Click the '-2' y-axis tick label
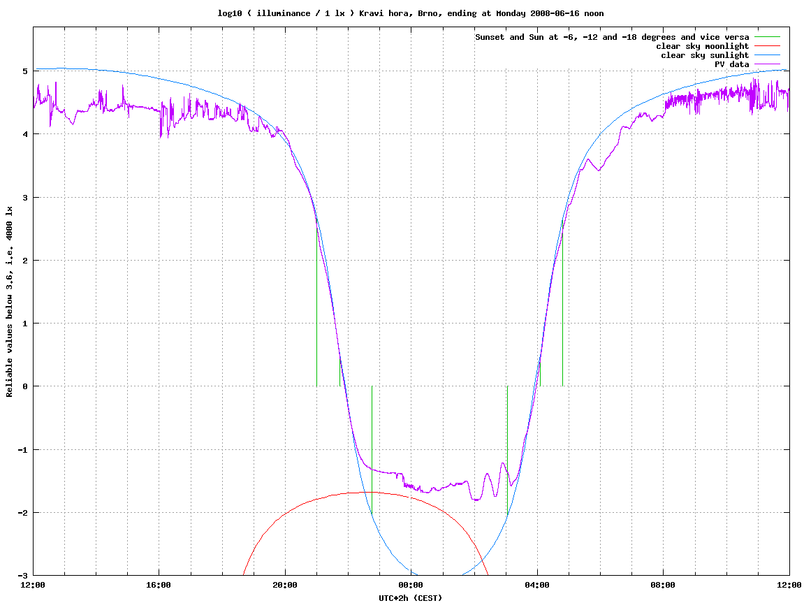 [22, 513]
